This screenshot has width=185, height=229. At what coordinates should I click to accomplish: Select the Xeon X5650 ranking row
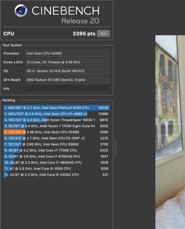coord(56,144)
